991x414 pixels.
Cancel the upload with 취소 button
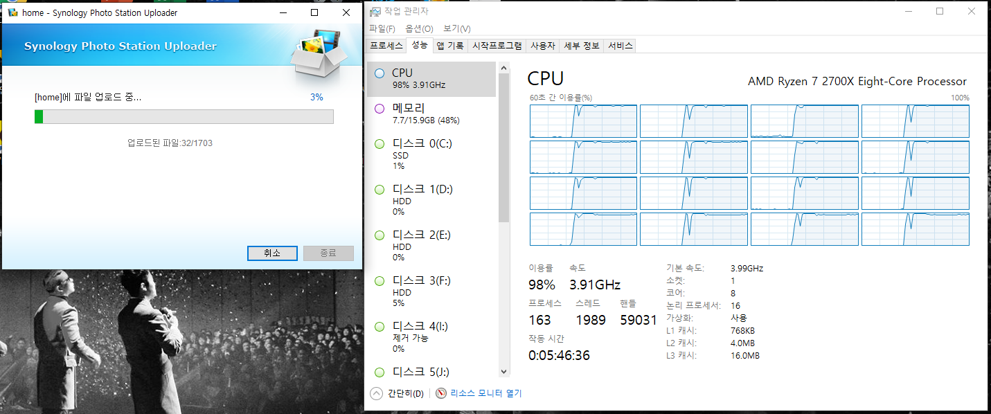pos(272,253)
